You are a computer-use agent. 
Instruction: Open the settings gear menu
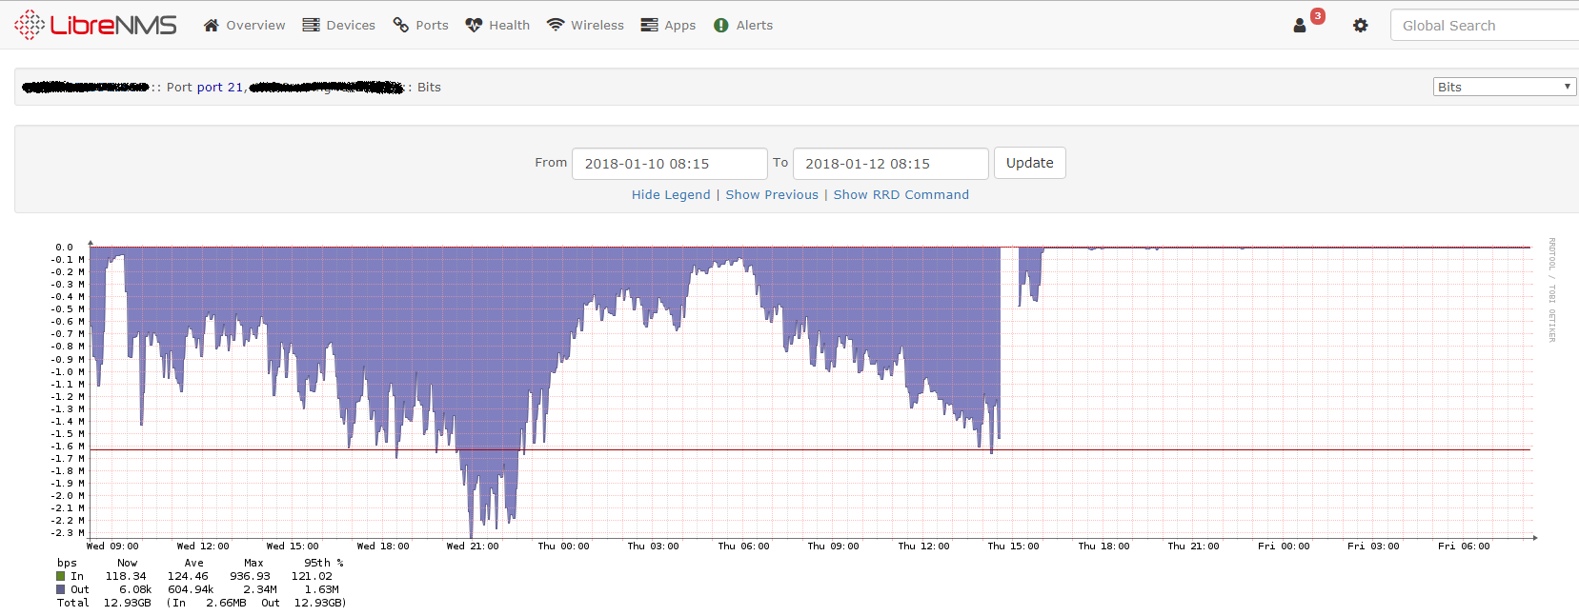pos(1360,26)
